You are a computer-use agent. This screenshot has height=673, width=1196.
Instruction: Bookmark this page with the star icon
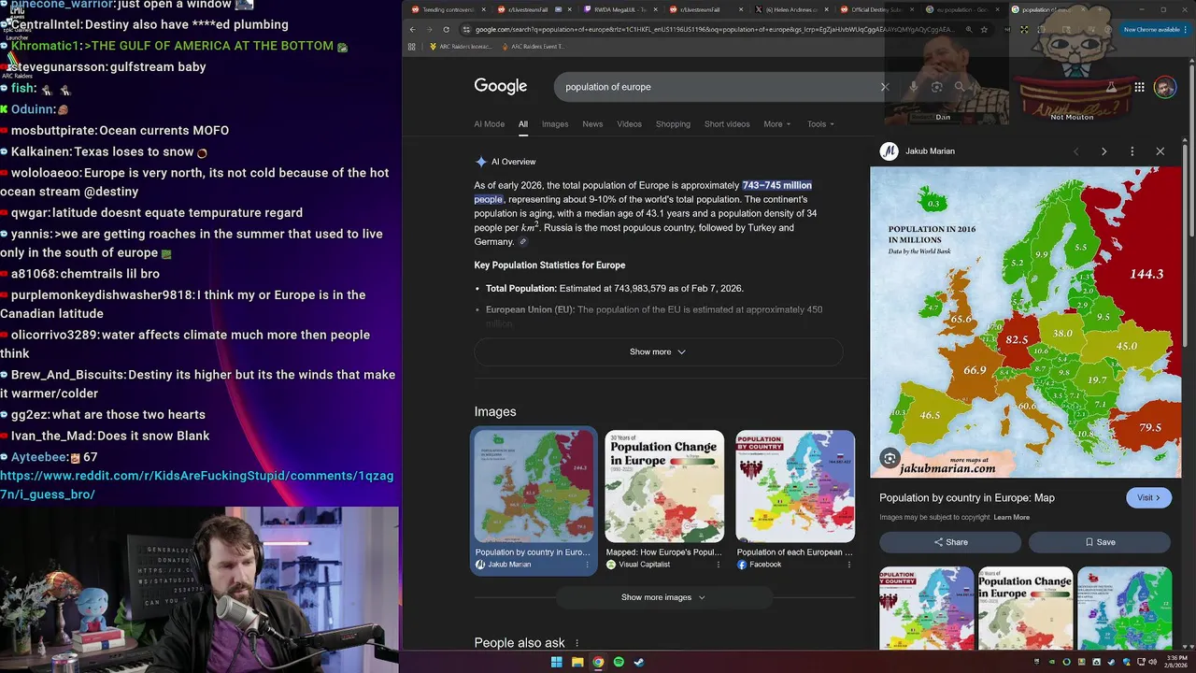click(x=984, y=29)
